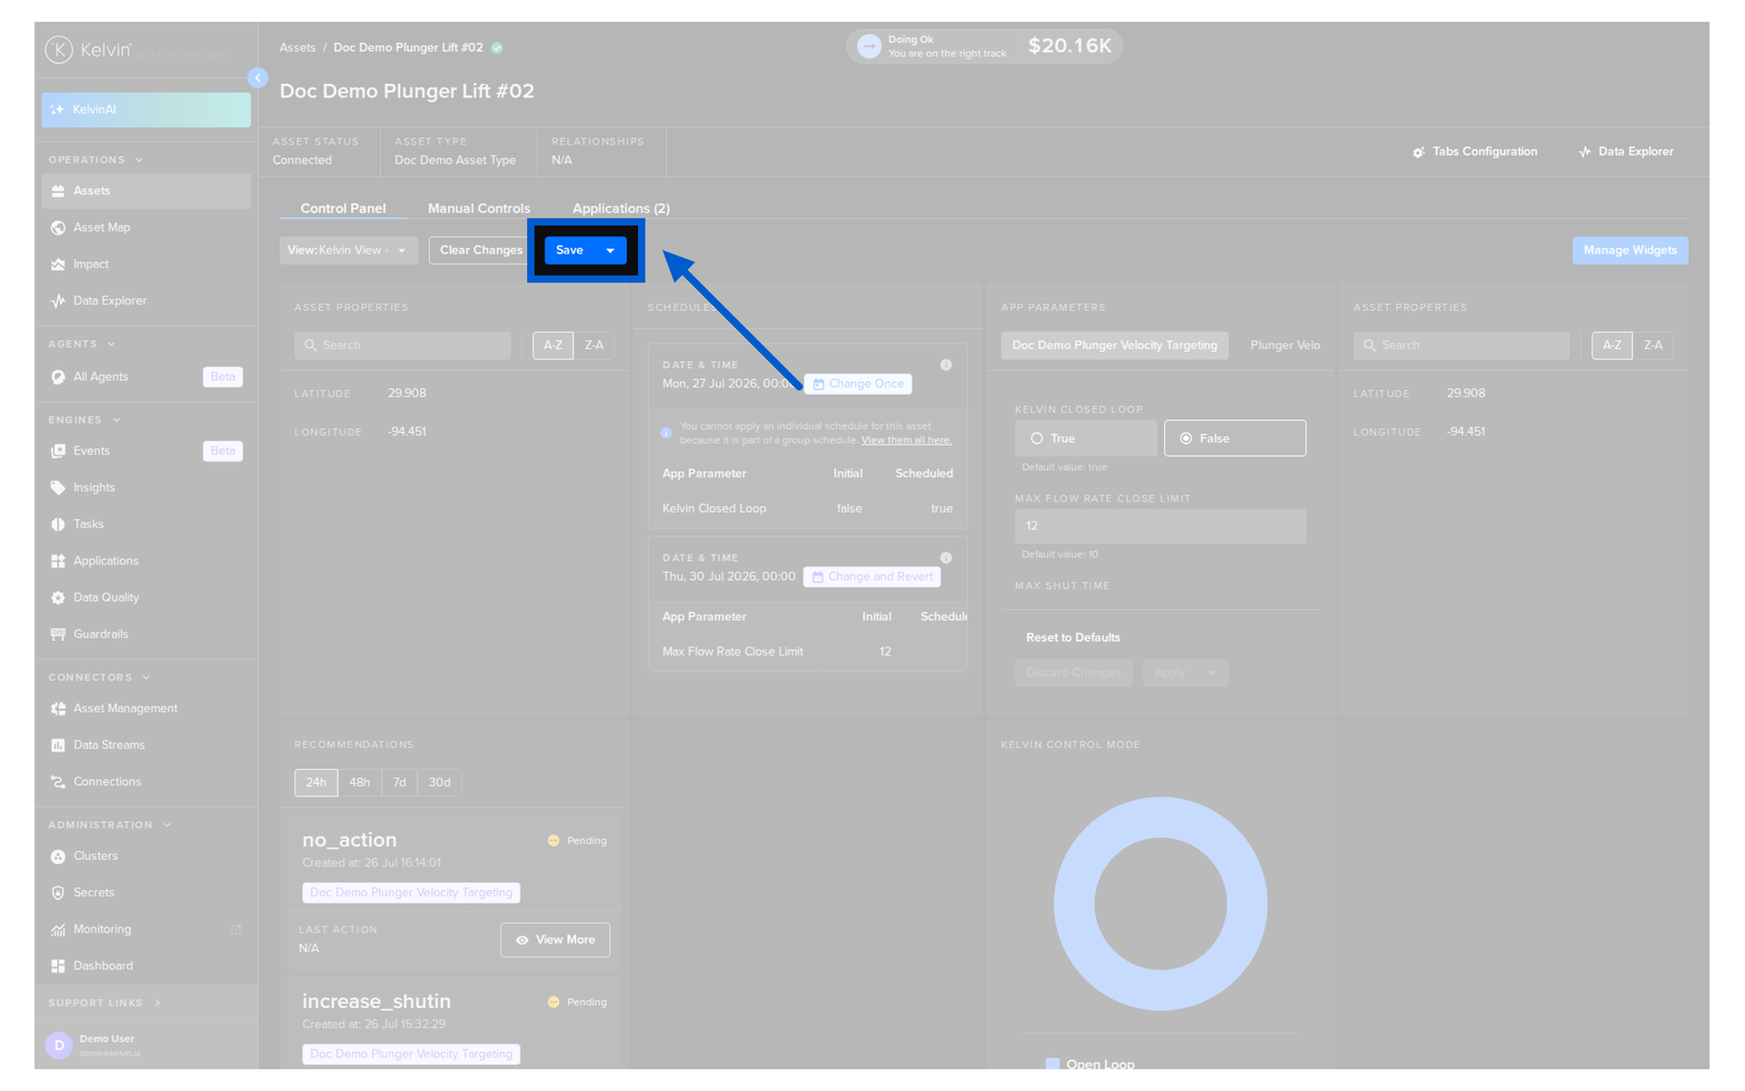Open the Secrets page
1745x1091 pixels.
point(145,893)
